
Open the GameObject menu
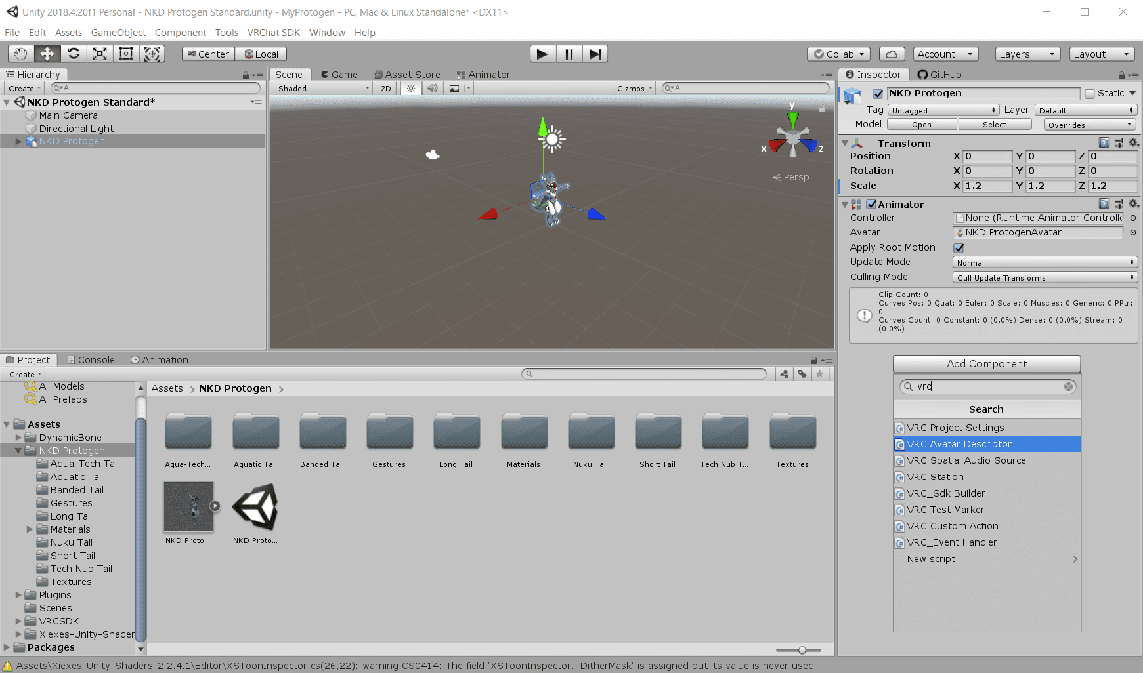tap(118, 33)
